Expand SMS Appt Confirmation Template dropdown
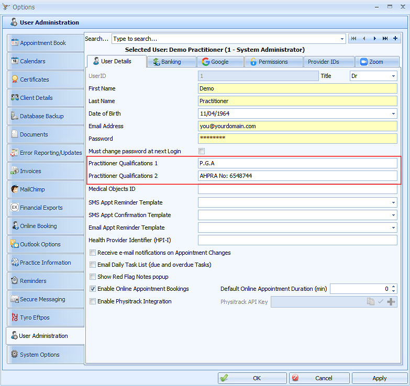 [393, 215]
